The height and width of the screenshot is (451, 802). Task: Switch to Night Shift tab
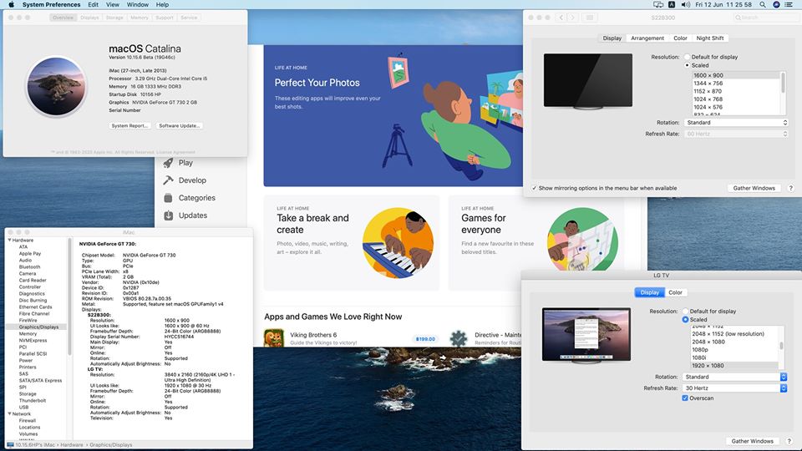tap(710, 38)
